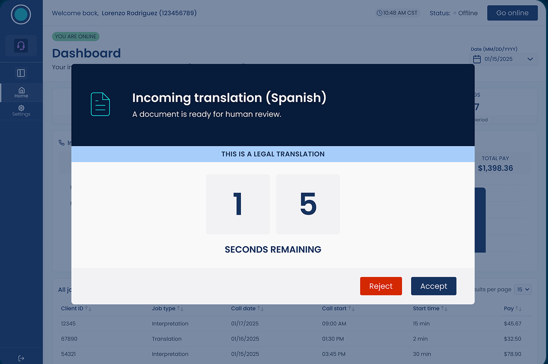Expand the date dropdown chevron
548x364 pixels.
(530, 59)
